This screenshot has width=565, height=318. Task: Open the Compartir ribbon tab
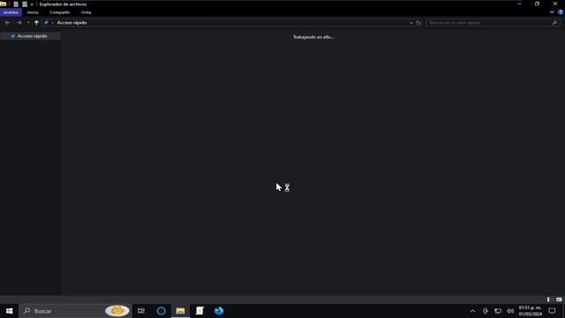tap(60, 12)
